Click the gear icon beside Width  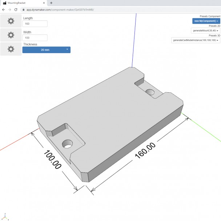11,35
